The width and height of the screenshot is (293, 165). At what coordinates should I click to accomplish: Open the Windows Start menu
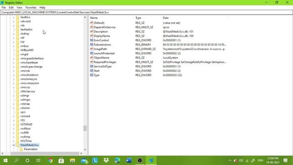tap(5, 160)
